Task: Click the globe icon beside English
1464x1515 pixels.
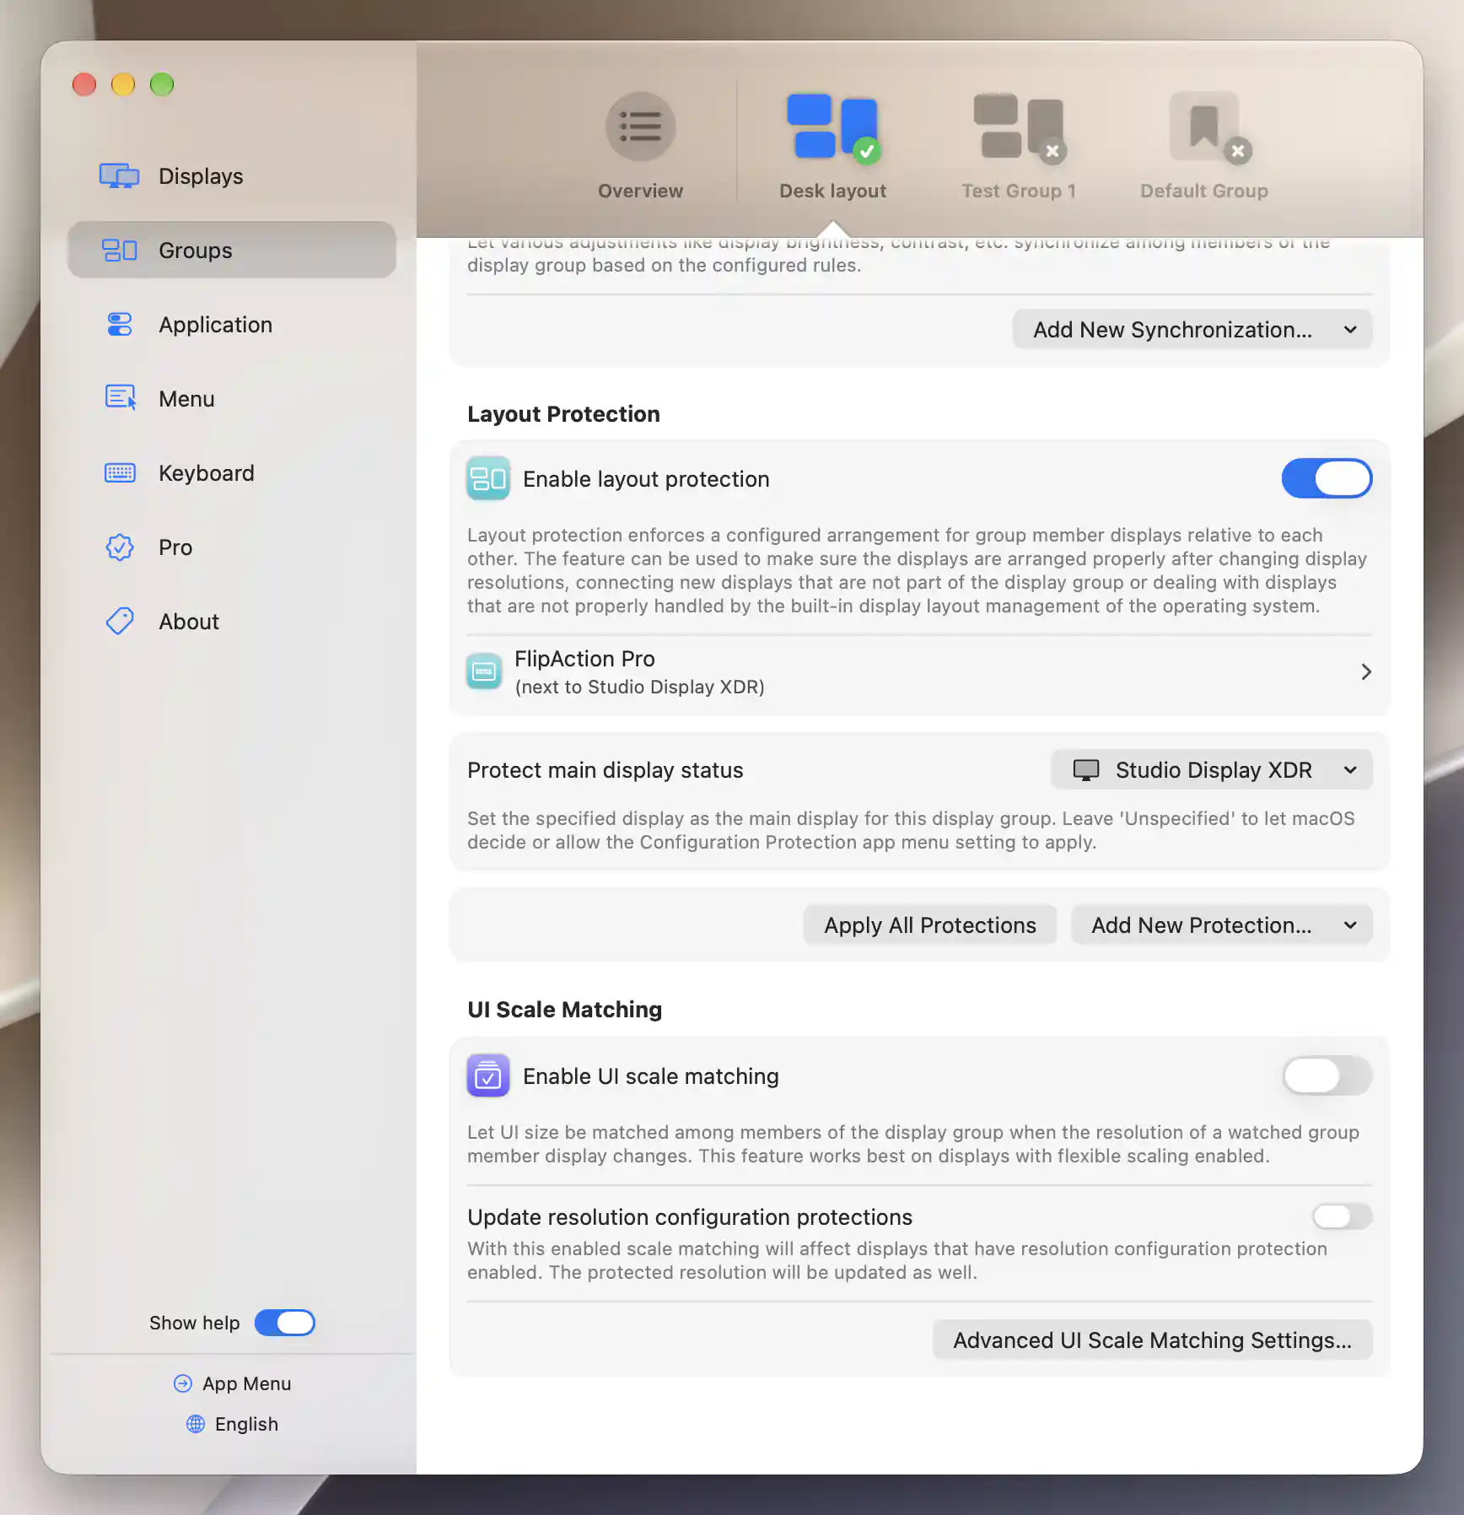Action: pos(196,1424)
